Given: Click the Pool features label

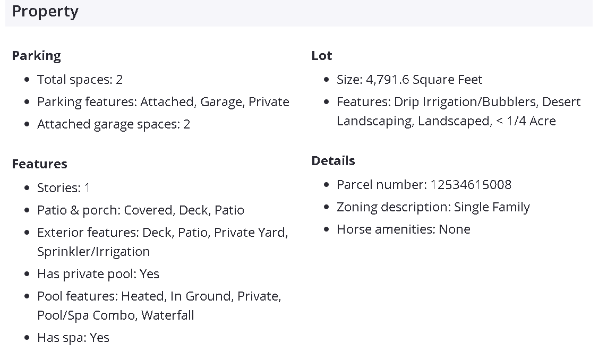Looking at the screenshot, I should point(77,296).
